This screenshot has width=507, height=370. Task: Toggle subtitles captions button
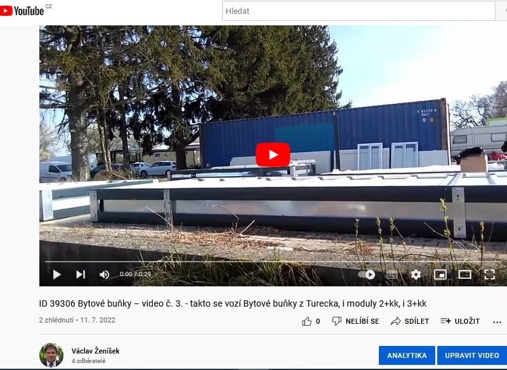(x=392, y=275)
